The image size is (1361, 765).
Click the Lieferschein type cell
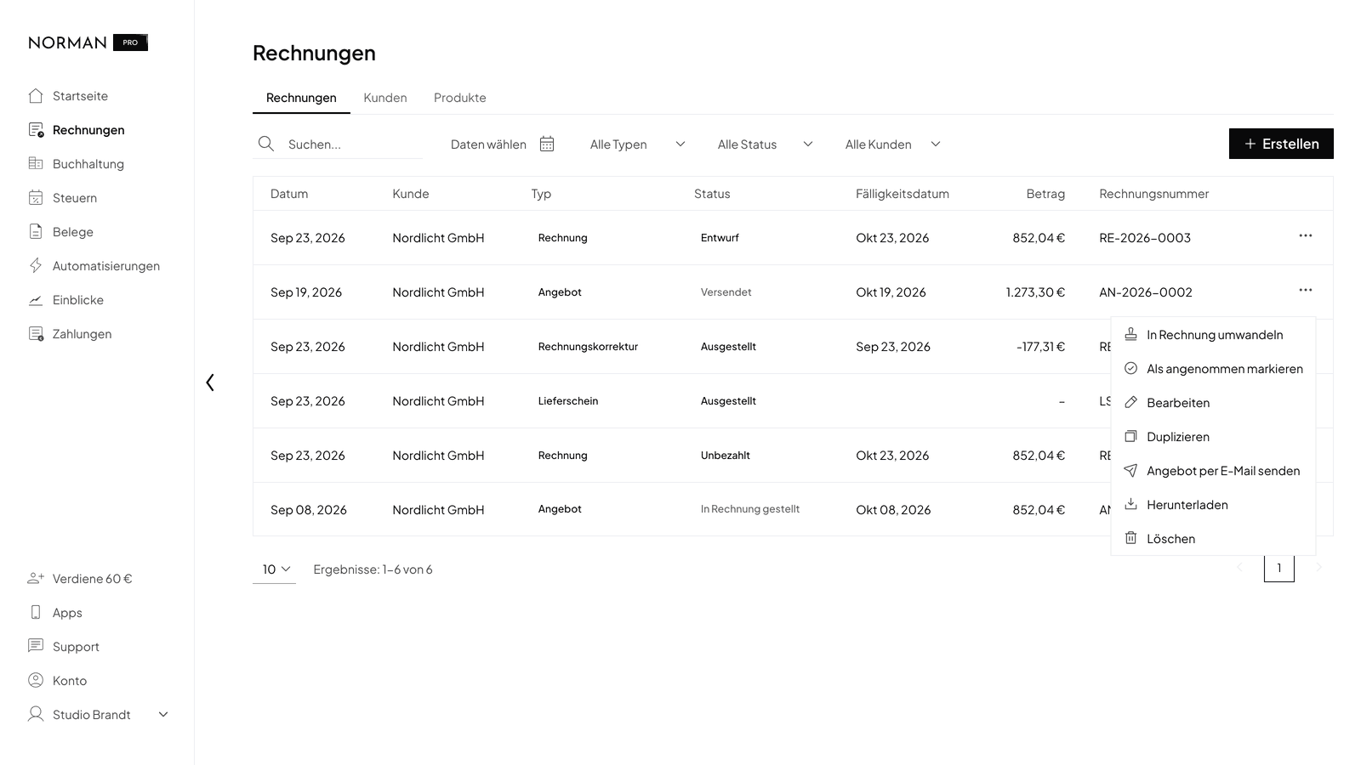point(568,401)
